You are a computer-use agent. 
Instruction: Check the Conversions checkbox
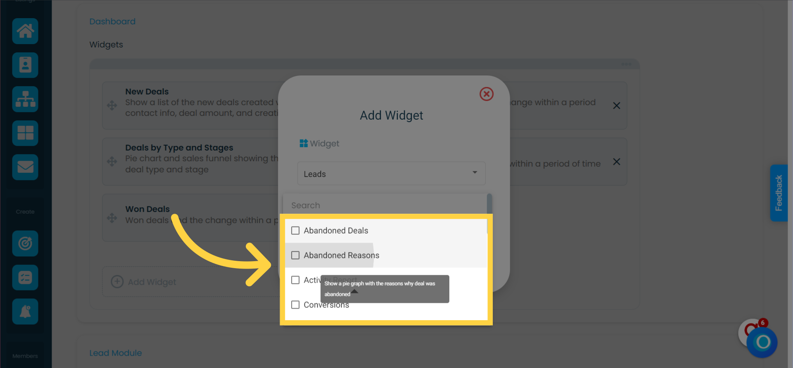[x=295, y=305]
